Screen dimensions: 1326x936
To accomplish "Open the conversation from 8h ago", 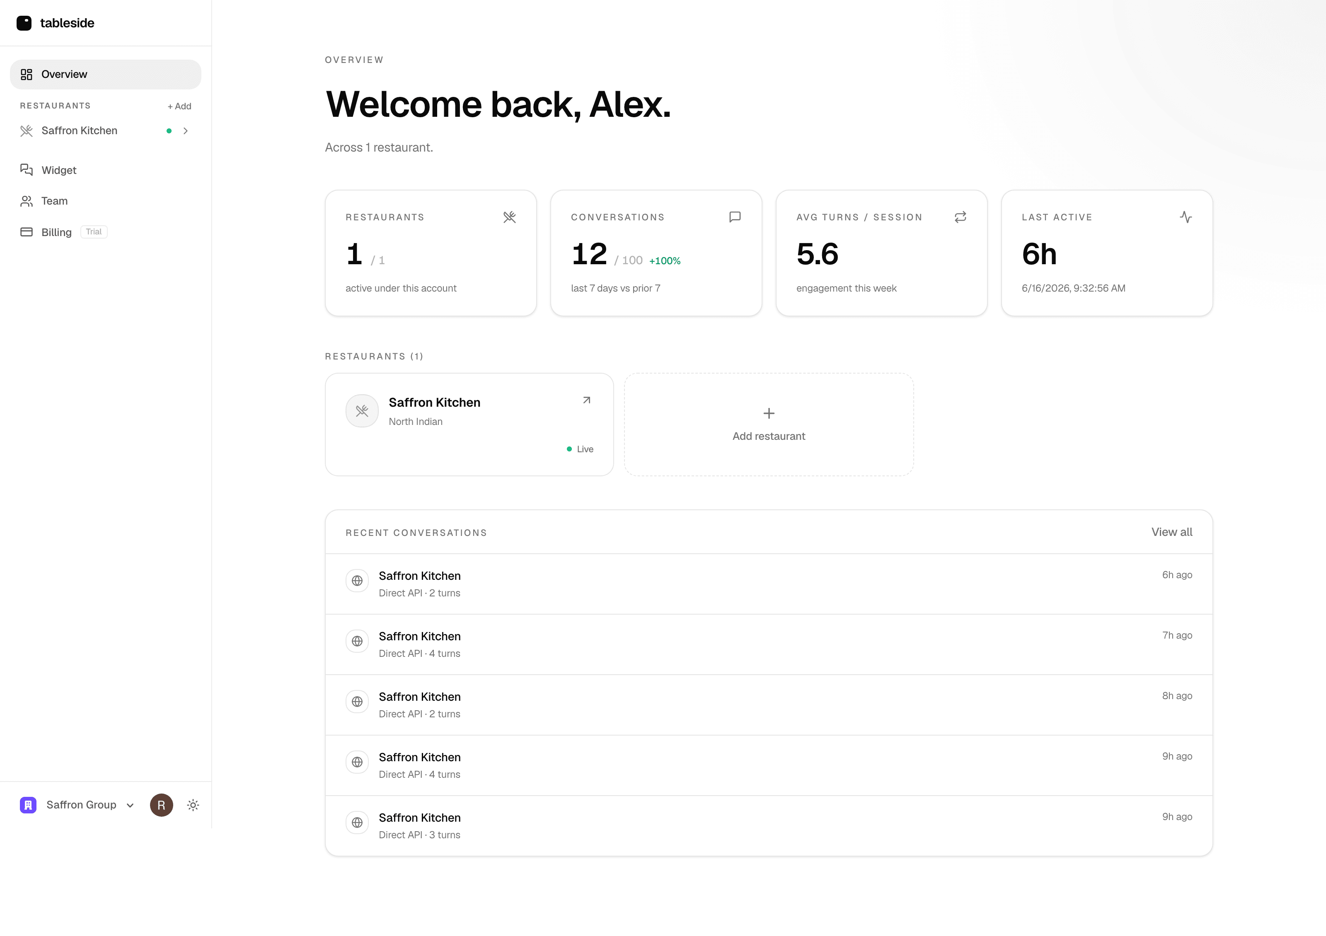I will click(769, 705).
